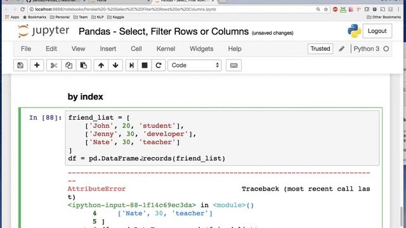Cut selected cells with the scissors icon

[54, 65]
